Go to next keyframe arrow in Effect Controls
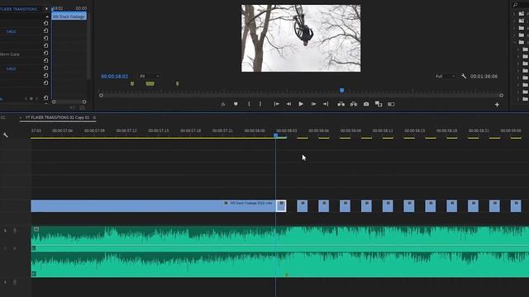This screenshot has width=529, height=297. coord(36,99)
